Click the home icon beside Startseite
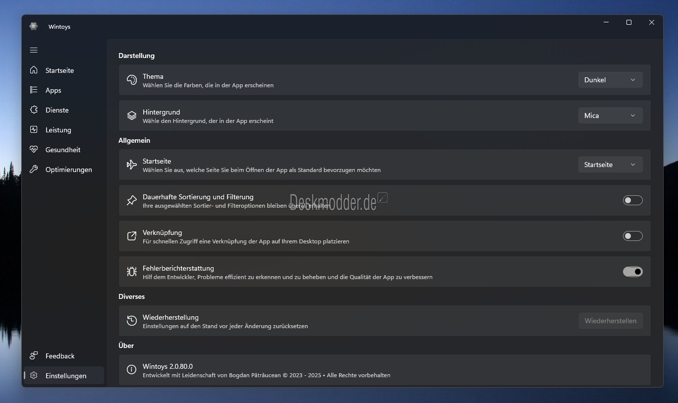This screenshot has width=678, height=403. click(x=34, y=70)
